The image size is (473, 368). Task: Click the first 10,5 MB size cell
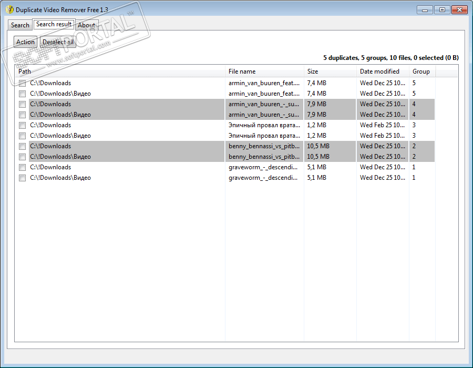point(318,146)
